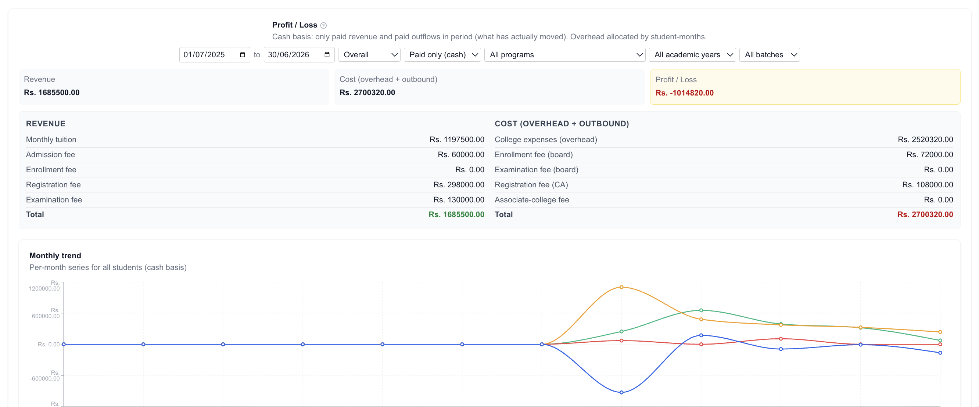
Task: Click the end date field 30/06/2026
Action: 299,55
